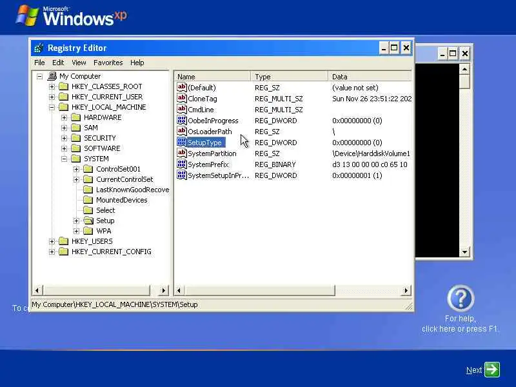Viewport: 516px width, 387px height.
Task: Click the SOFTWARE folder icon
Action: (76, 148)
